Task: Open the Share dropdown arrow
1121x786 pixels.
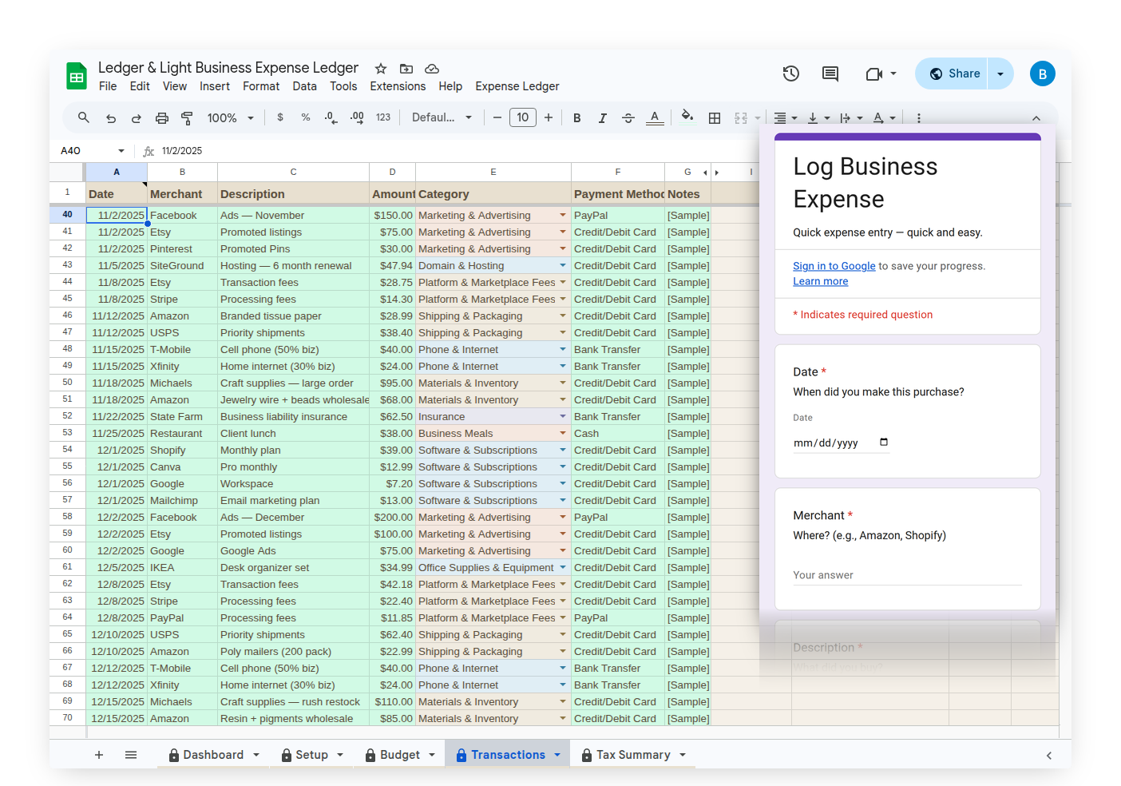Action: pyautogui.click(x=1000, y=73)
